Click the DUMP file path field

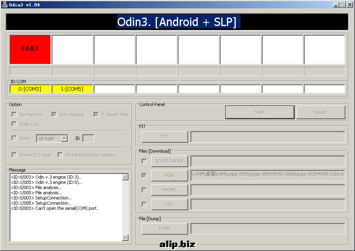268,229
